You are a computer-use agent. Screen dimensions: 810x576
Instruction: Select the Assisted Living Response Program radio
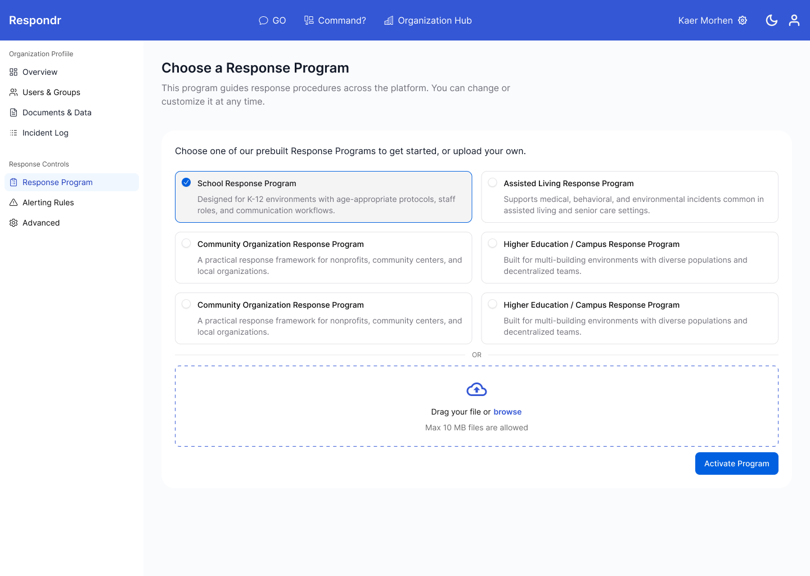click(x=492, y=182)
